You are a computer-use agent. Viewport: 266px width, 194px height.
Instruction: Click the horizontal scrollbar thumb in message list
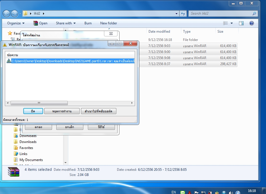[x=39, y=103]
